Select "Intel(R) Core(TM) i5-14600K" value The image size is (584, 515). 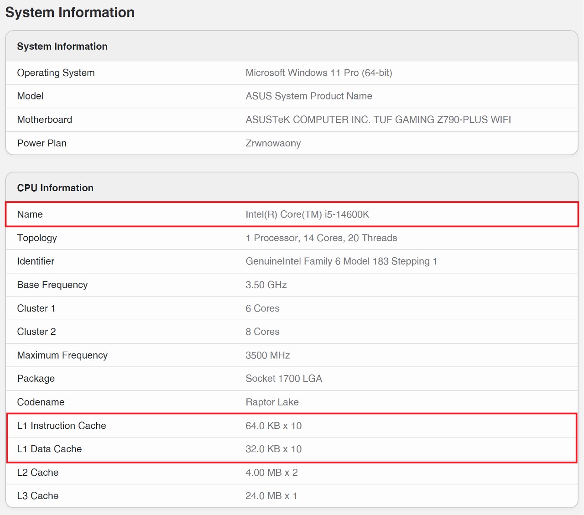[308, 214]
